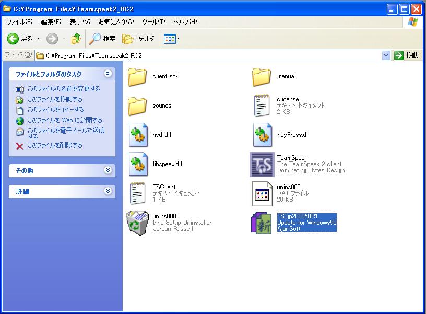Image resolution: width=426 pixels, height=314 pixels.
Task: Go up one folder level
Action: point(76,39)
